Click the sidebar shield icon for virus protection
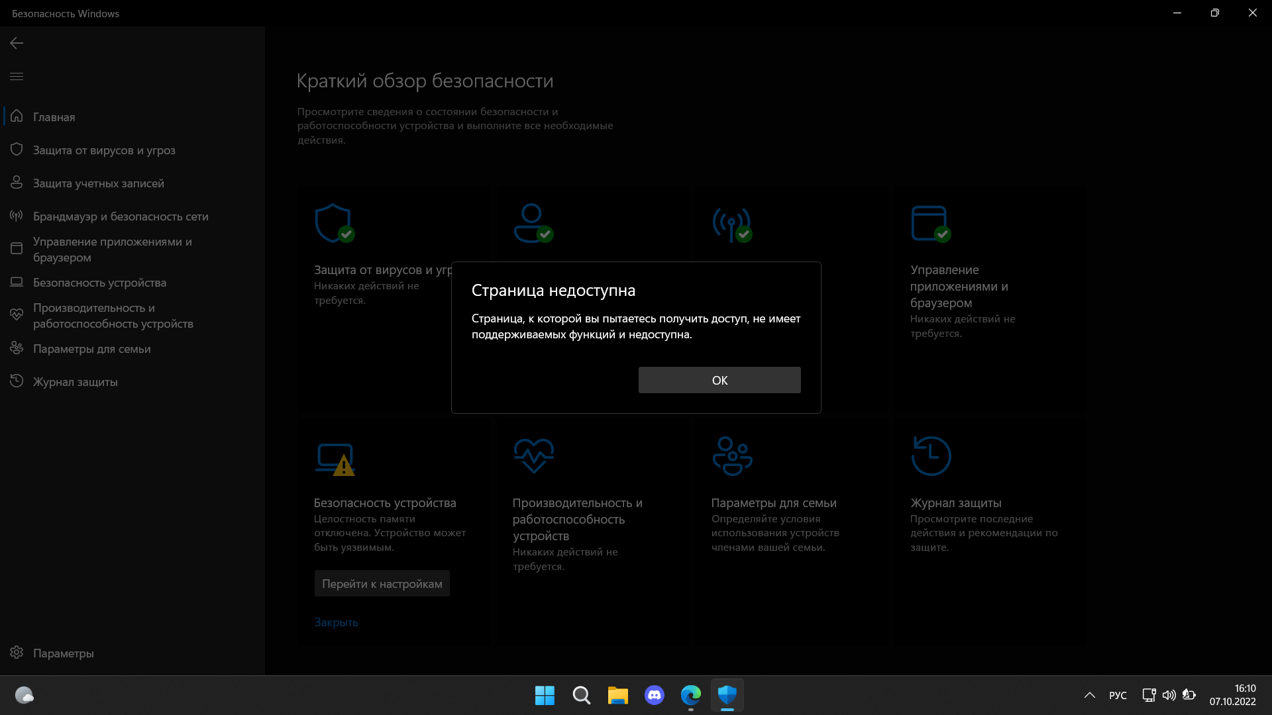 click(17, 149)
